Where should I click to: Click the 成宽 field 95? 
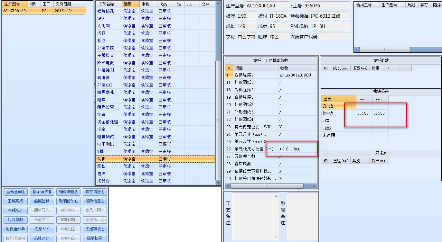(x=278, y=26)
